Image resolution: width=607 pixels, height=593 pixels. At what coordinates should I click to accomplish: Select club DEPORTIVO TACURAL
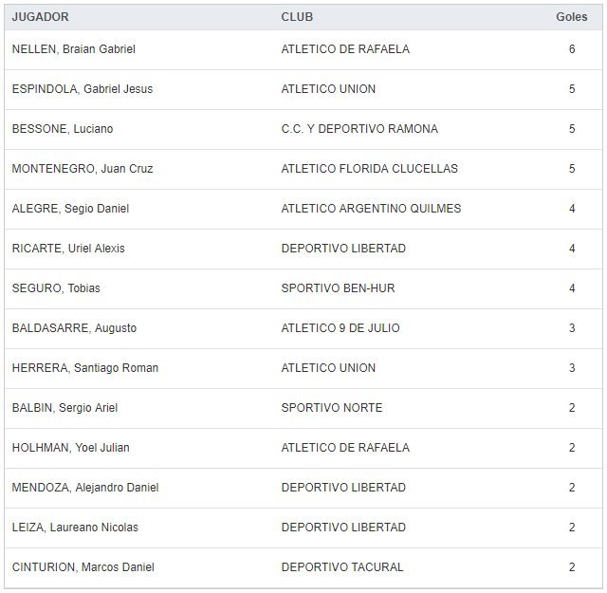pos(342,567)
